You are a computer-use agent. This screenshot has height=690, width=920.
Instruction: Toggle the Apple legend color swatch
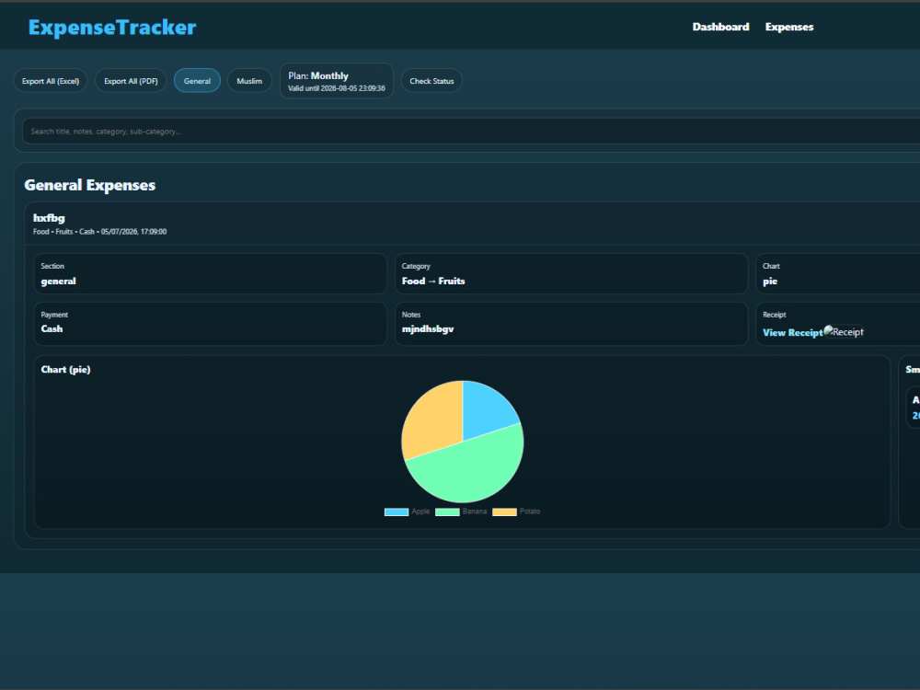(396, 512)
